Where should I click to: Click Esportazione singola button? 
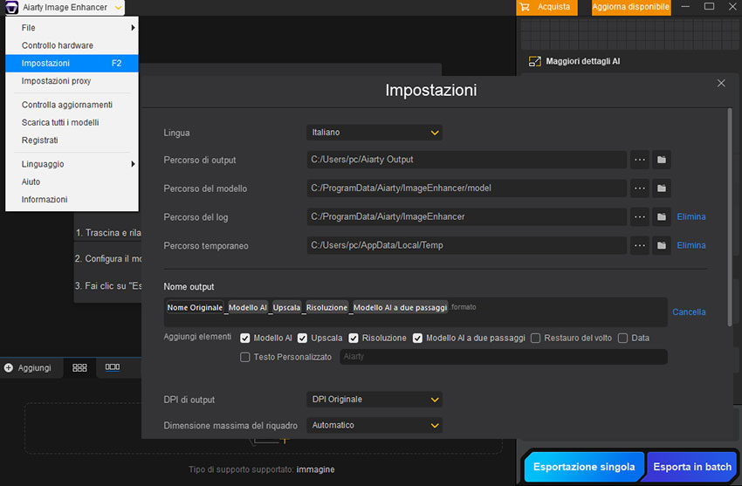pyautogui.click(x=583, y=467)
